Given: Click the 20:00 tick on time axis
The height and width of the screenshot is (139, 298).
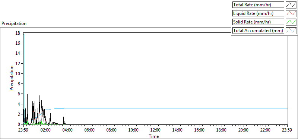Looking at the screenshot, I should (x=244, y=130).
